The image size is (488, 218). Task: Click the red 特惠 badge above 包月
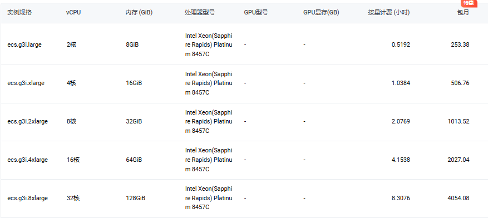[469, 3]
